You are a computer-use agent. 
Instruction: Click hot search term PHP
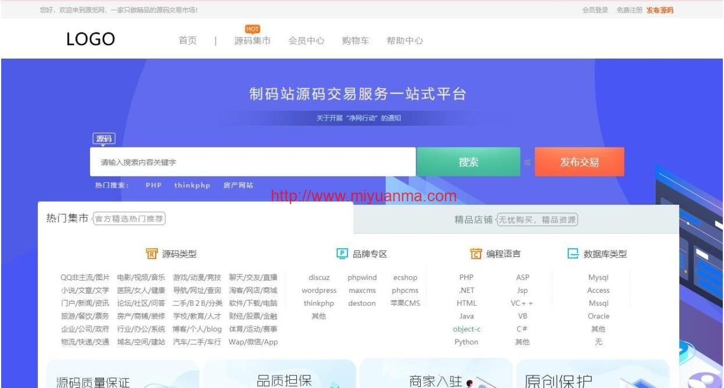[153, 186]
